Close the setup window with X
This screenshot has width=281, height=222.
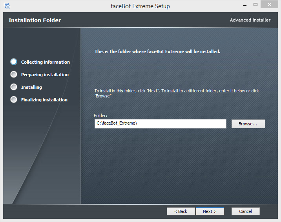point(269,4)
